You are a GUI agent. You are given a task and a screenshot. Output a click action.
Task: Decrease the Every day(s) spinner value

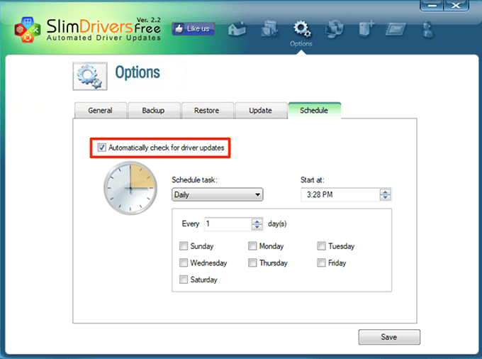(257, 227)
